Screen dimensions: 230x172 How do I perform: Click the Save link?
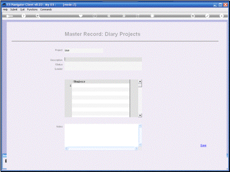point(203,145)
